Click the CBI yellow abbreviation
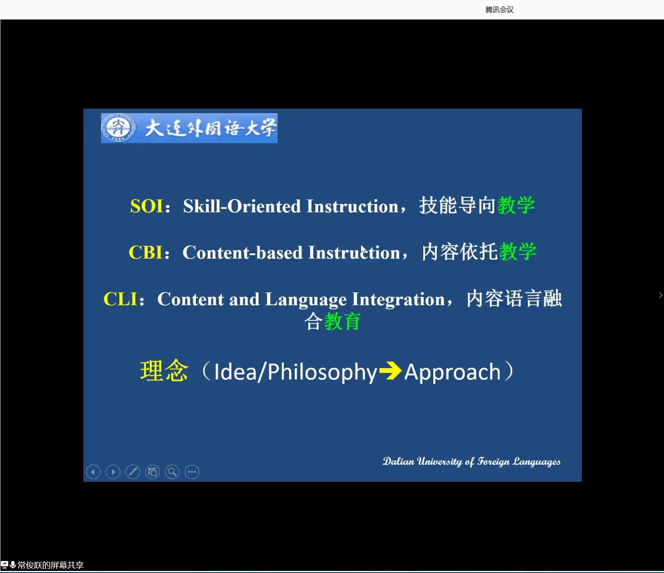The image size is (664, 573). 145,253
